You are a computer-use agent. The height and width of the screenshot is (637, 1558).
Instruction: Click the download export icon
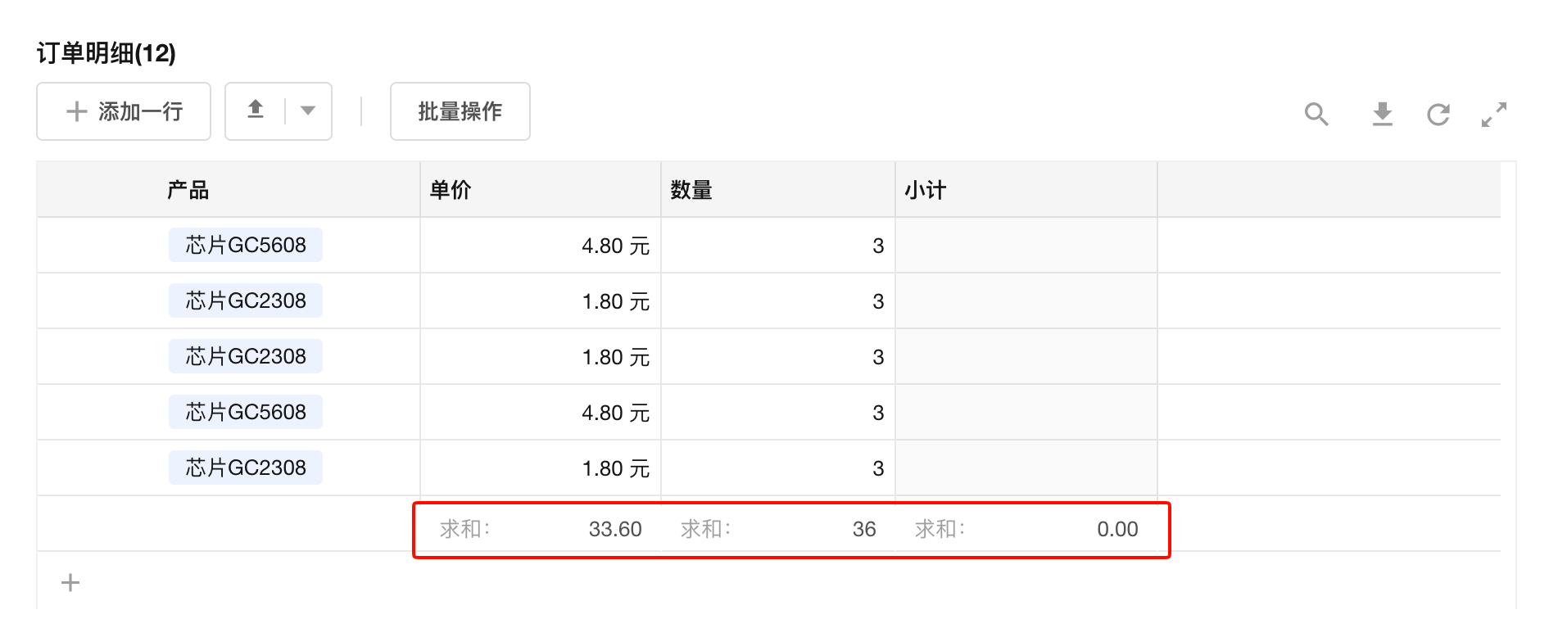click(1383, 114)
